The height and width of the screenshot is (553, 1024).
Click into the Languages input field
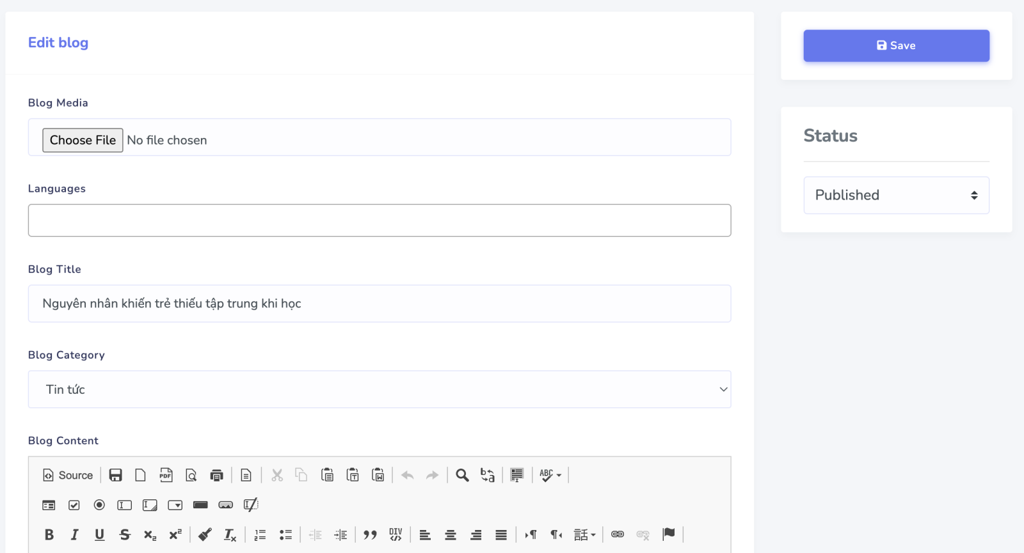pyautogui.click(x=379, y=221)
